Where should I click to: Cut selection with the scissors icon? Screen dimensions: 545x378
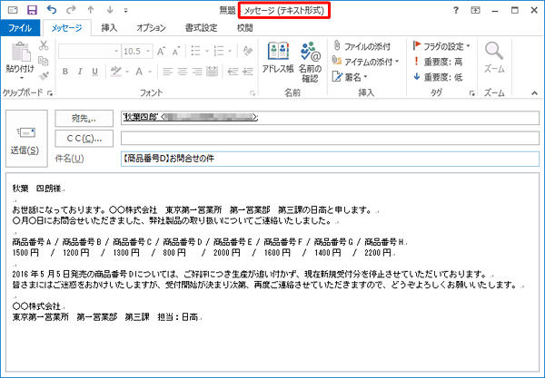[x=44, y=45]
